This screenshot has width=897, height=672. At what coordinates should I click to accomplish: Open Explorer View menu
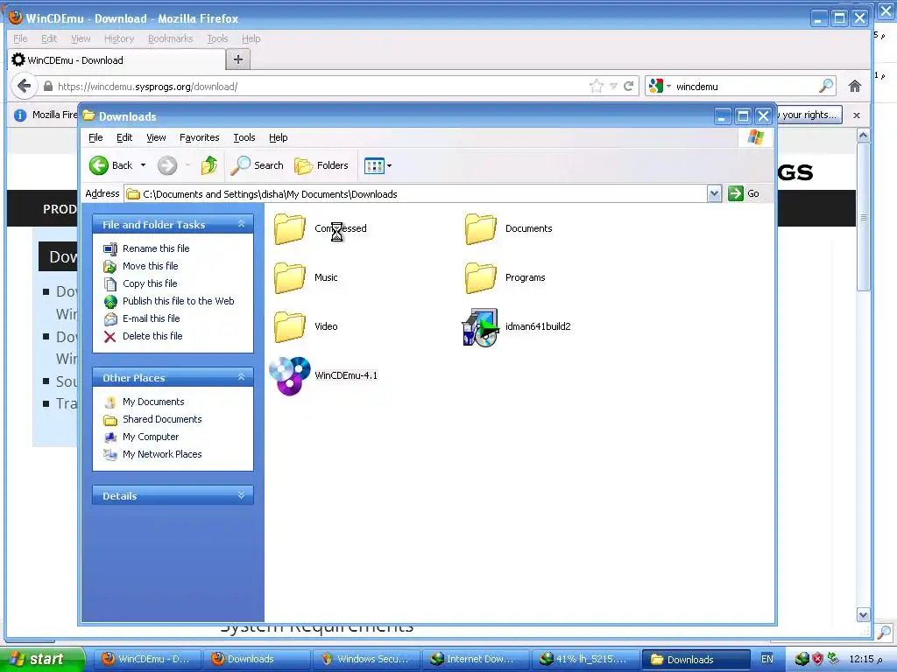click(x=156, y=137)
